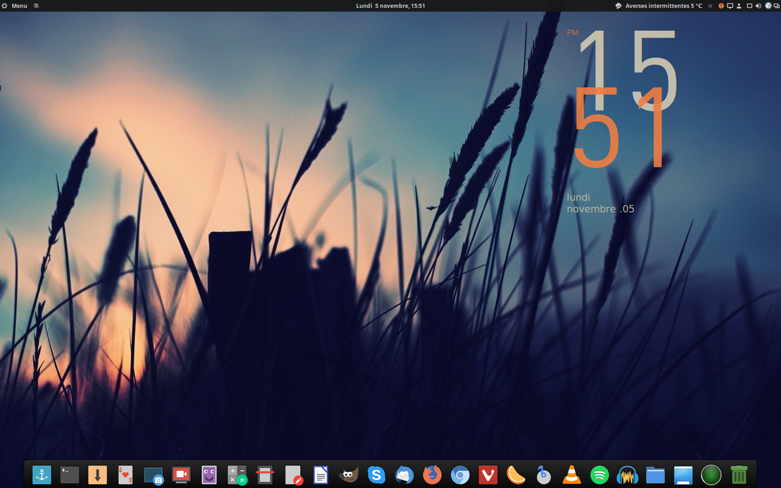This screenshot has height=488, width=781.
Task: Open the Plank anchor icon in dock
Action: click(x=41, y=475)
